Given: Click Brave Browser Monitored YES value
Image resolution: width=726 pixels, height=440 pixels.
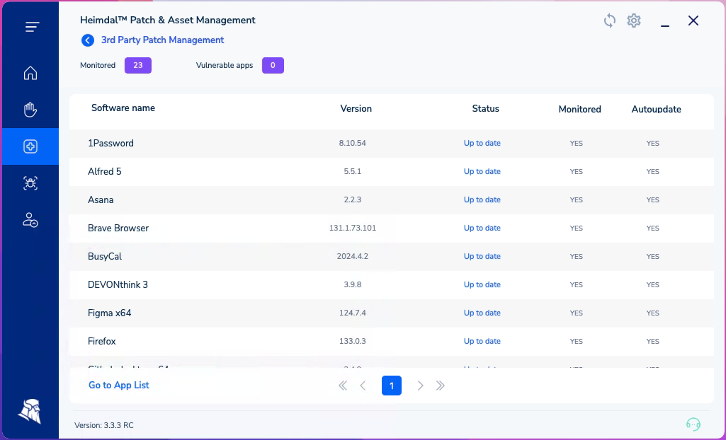Looking at the screenshot, I should pyautogui.click(x=576, y=228).
